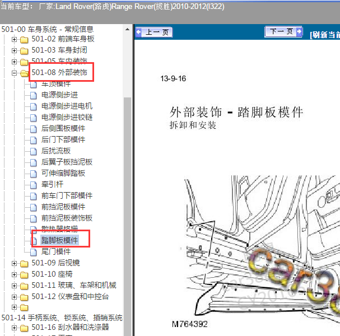Click the document icon beside 电源侧步进铰链
Viewport: 340px width, 336px height.
(x=34, y=118)
